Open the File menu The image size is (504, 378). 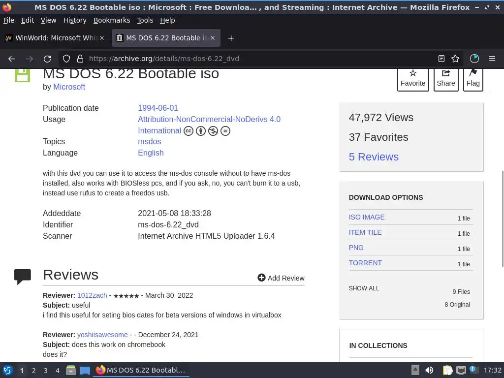point(9,20)
